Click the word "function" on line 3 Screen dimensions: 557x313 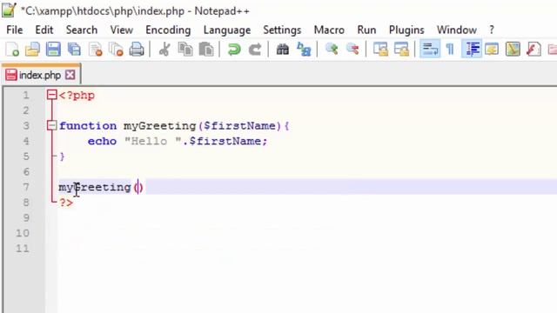click(x=88, y=125)
